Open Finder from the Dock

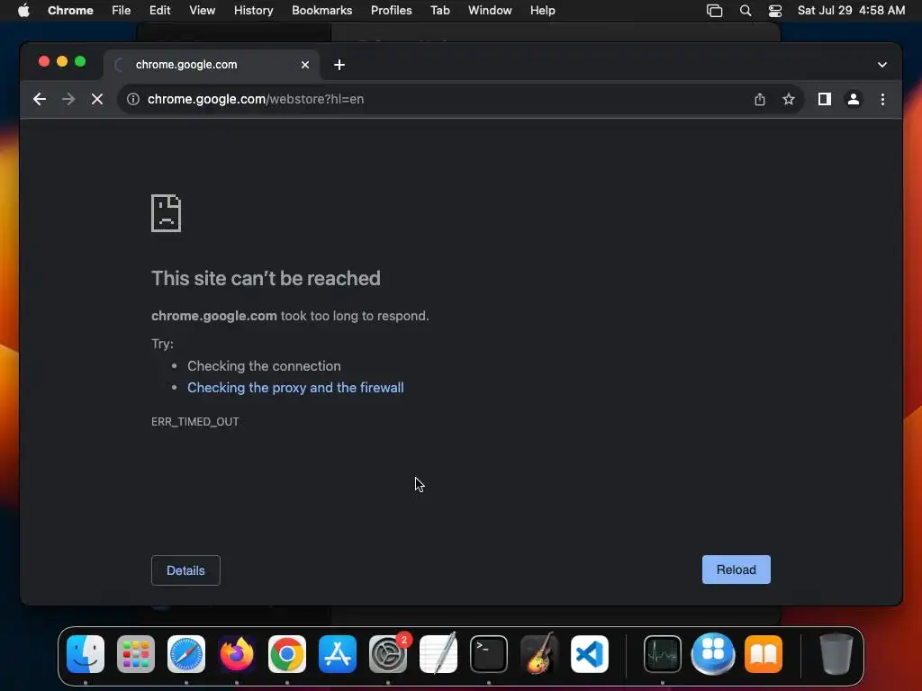point(86,654)
